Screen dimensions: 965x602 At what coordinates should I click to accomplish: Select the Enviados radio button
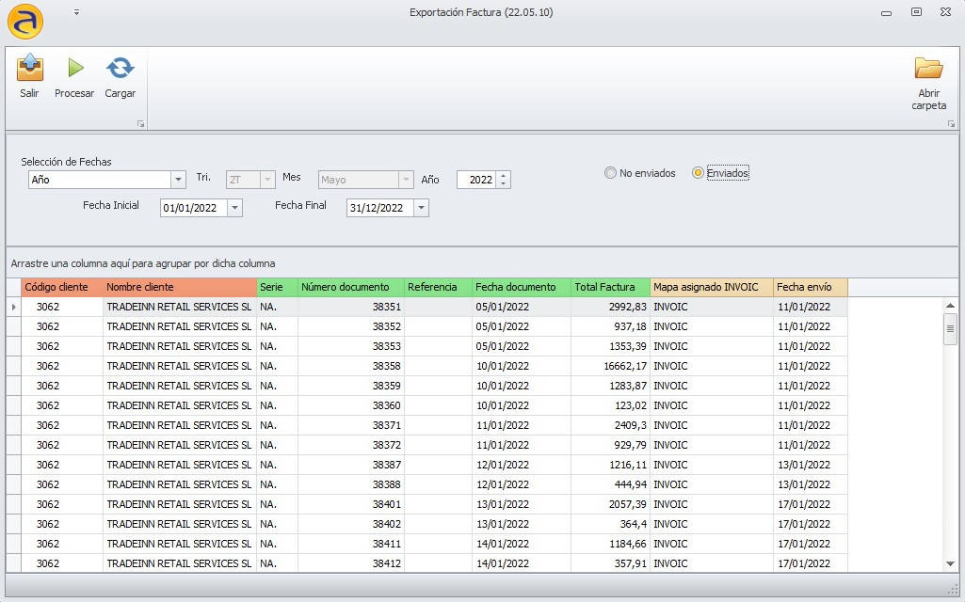pos(698,173)
